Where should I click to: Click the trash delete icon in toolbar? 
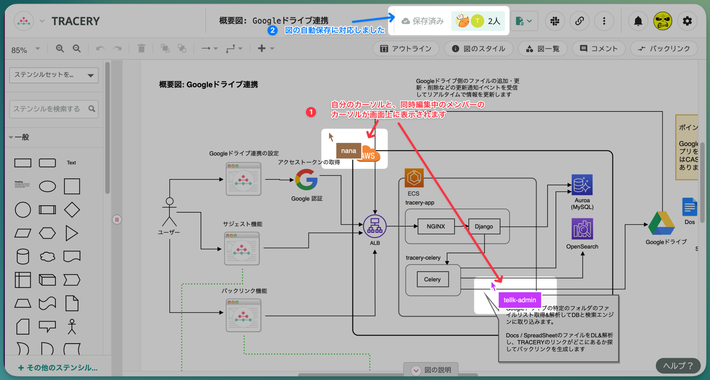[x=141, y=48]
